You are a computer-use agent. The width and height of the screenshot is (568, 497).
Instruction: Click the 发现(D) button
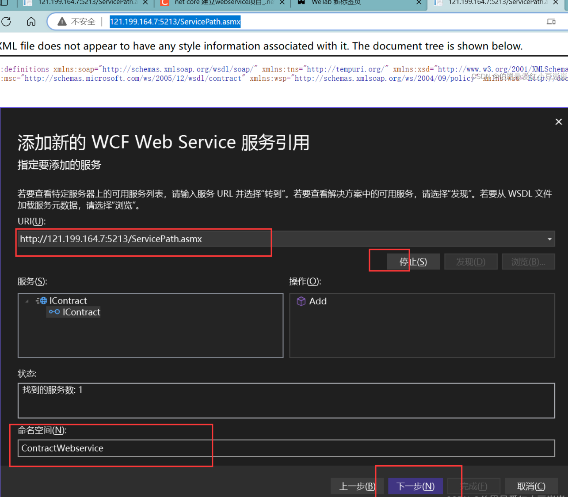[470, 261]
